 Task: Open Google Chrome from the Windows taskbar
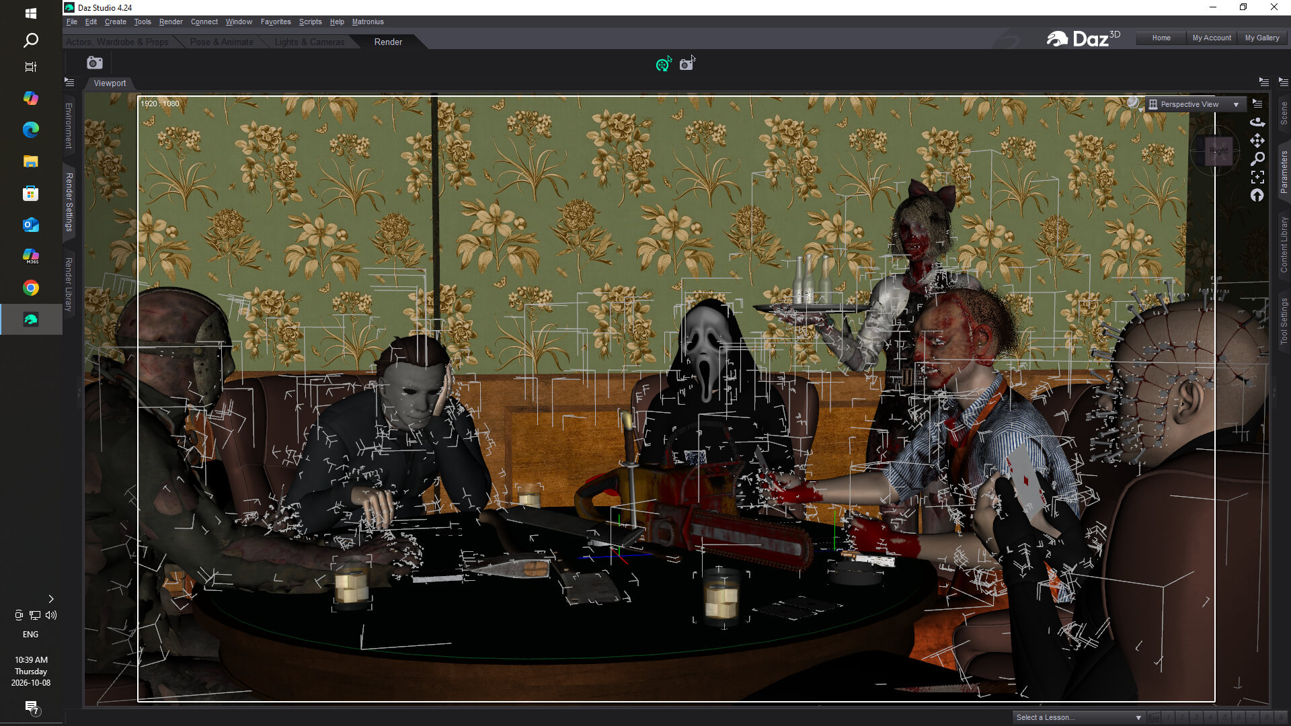tap(31, 288)
